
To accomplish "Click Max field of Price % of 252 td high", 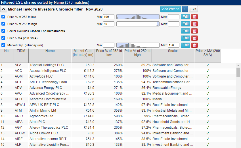I will 174,24.
